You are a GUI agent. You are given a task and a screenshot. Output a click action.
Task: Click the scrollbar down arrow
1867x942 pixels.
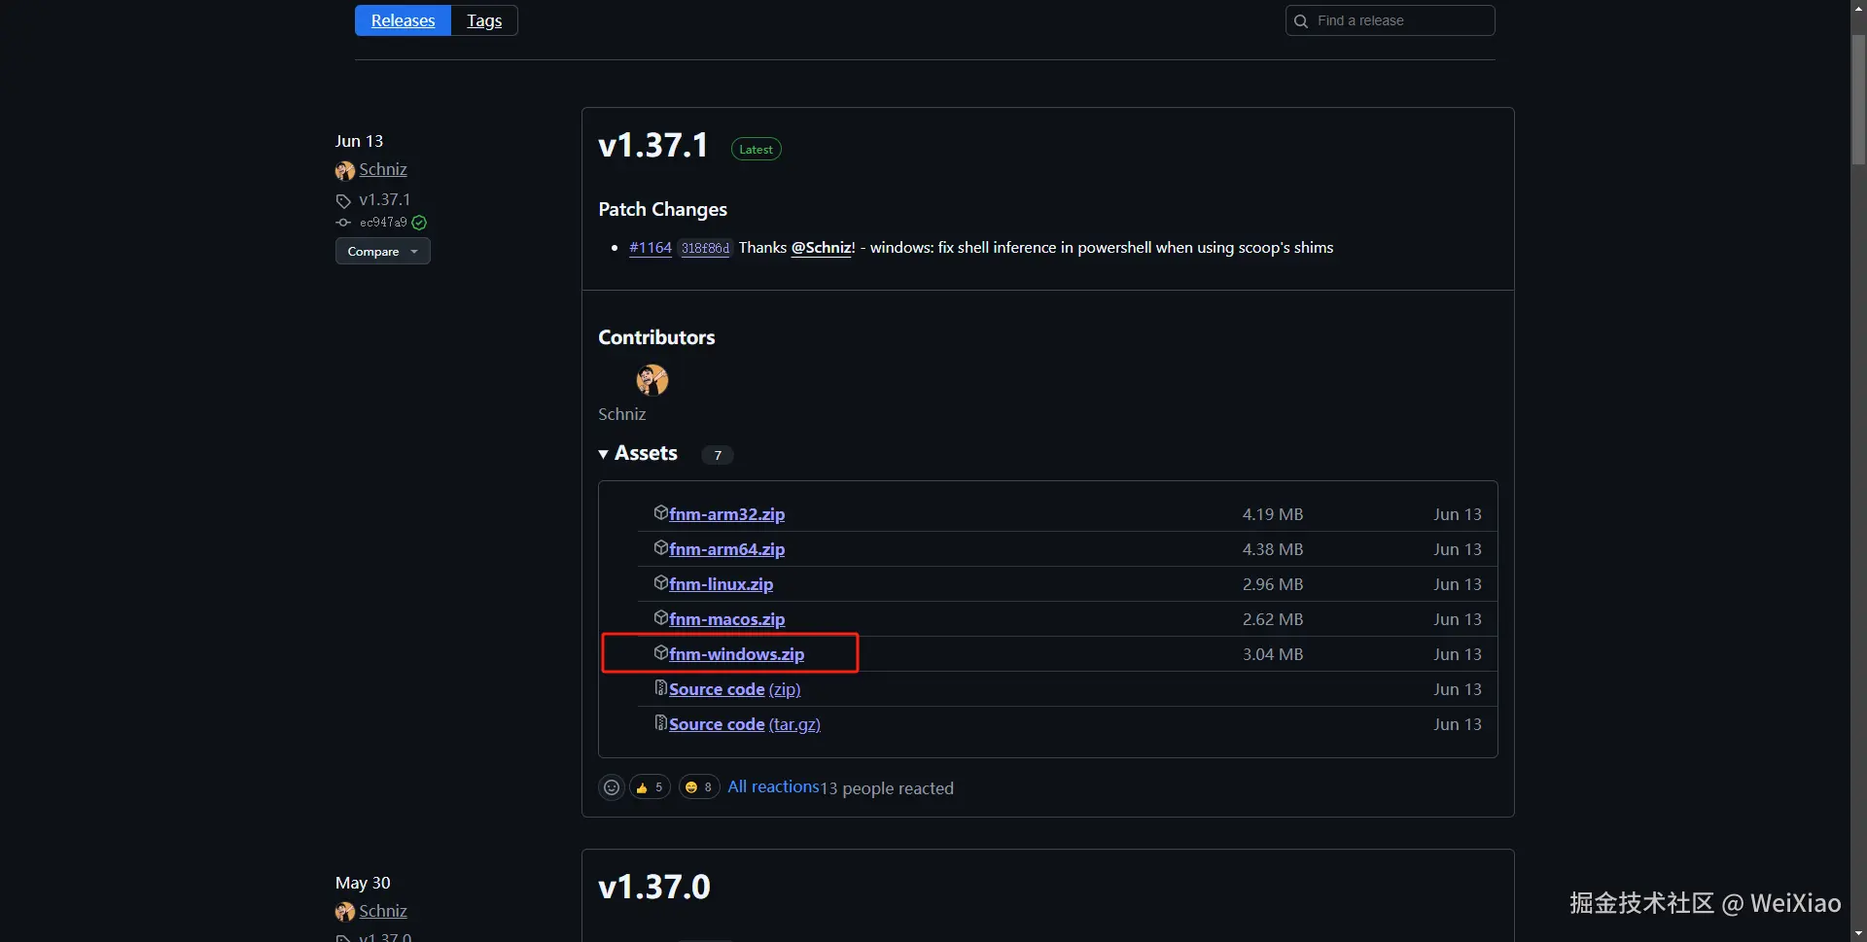[x=1858, y=933]
